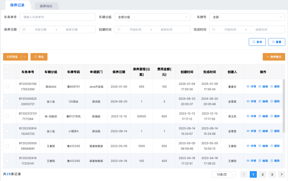Click the 保养登记 button

[274, 57]
